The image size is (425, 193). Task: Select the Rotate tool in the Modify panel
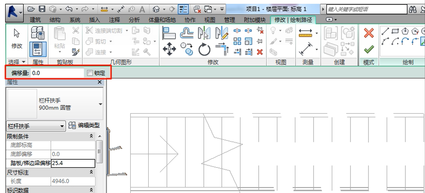[x=204, y=50]
